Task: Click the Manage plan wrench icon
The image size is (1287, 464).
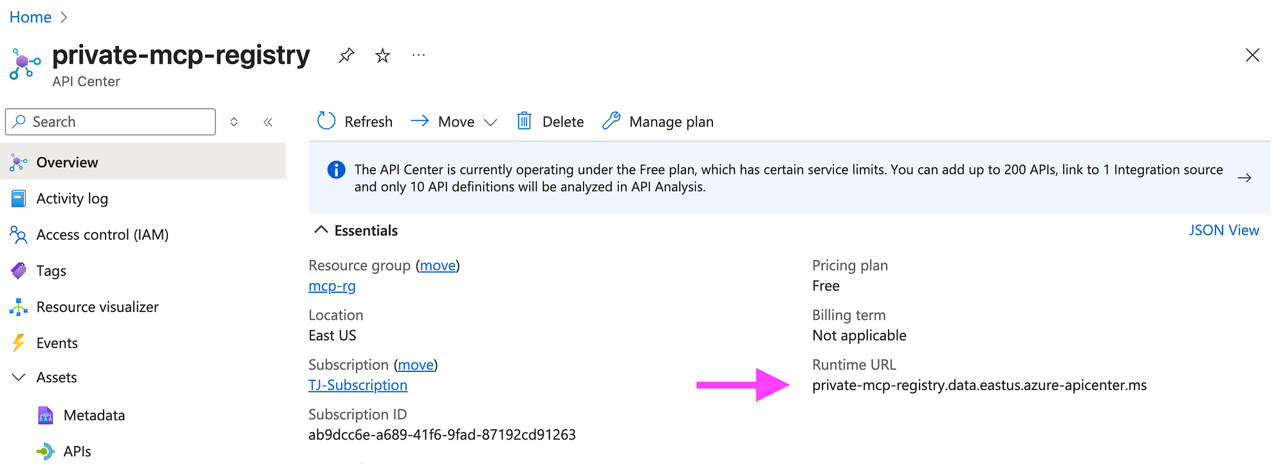Action: [611, 121]
